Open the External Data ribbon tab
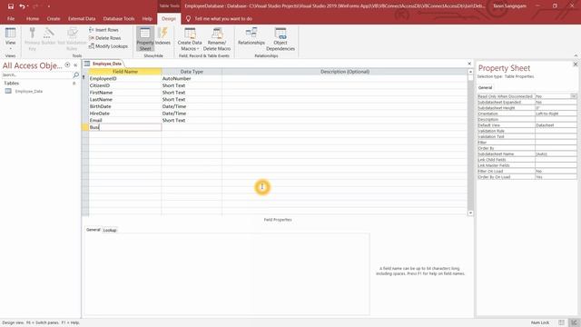581x327 pixels. (82, 18)
